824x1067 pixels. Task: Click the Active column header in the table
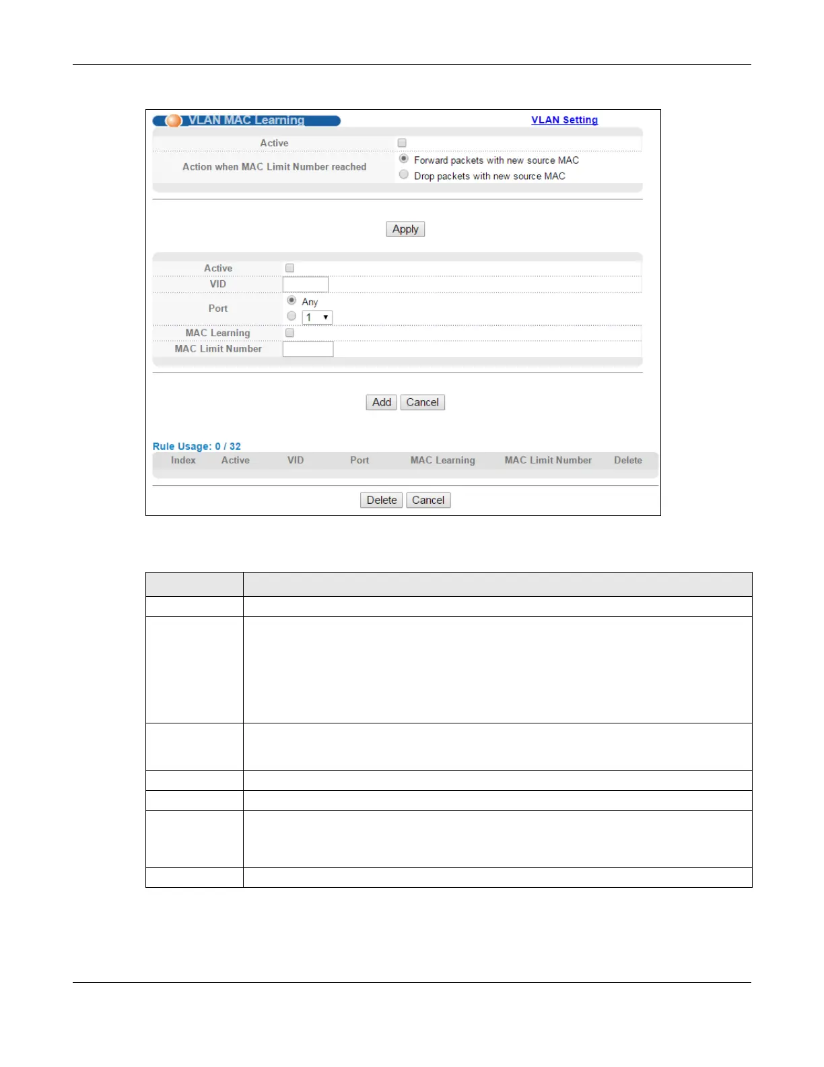(x=236, y=460)
